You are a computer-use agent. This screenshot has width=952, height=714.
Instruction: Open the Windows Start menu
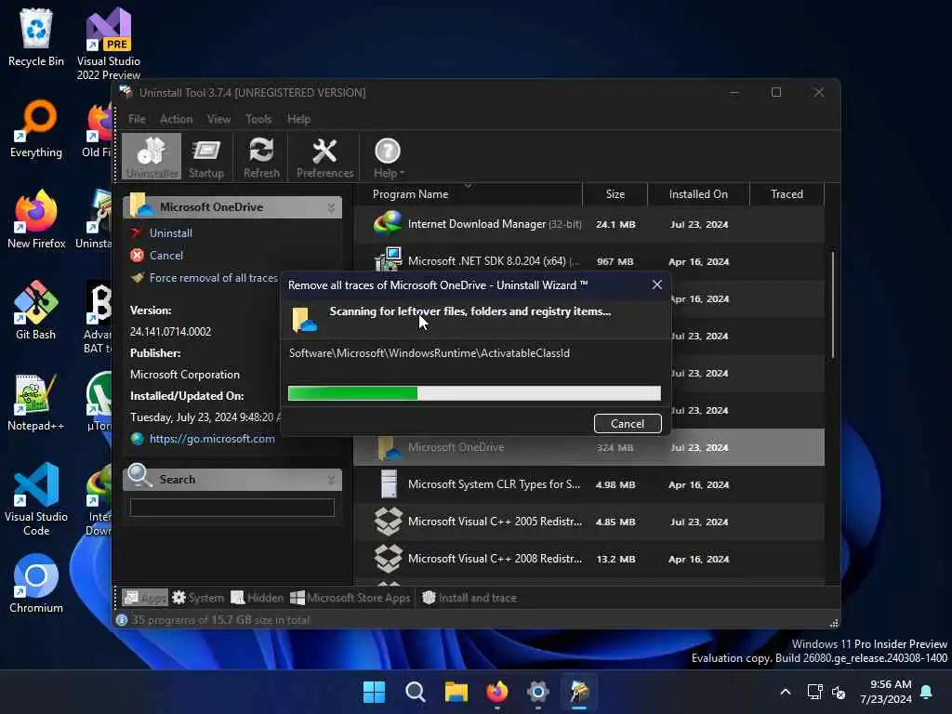coord(374,692)
